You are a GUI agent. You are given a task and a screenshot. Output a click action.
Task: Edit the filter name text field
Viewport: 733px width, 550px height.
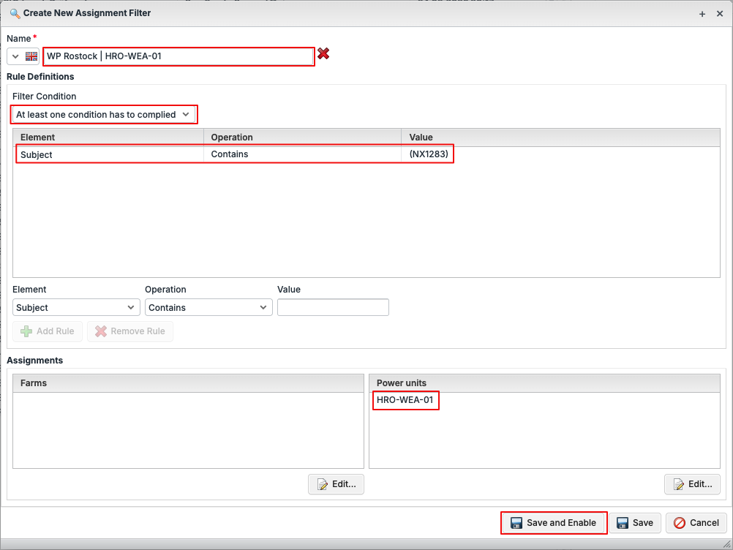point(178,56)
